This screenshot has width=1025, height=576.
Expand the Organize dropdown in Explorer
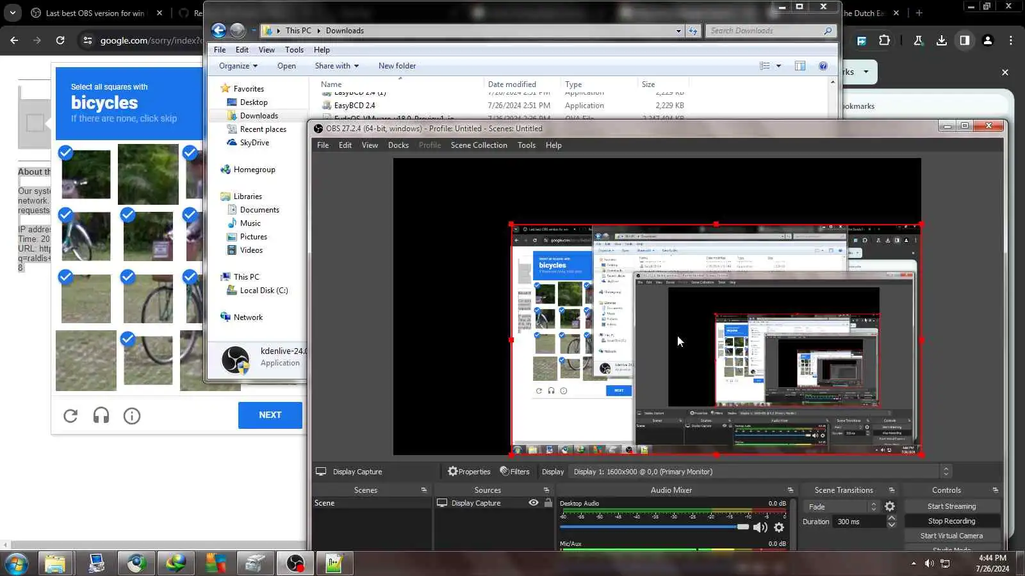click(x=238, y=66)
